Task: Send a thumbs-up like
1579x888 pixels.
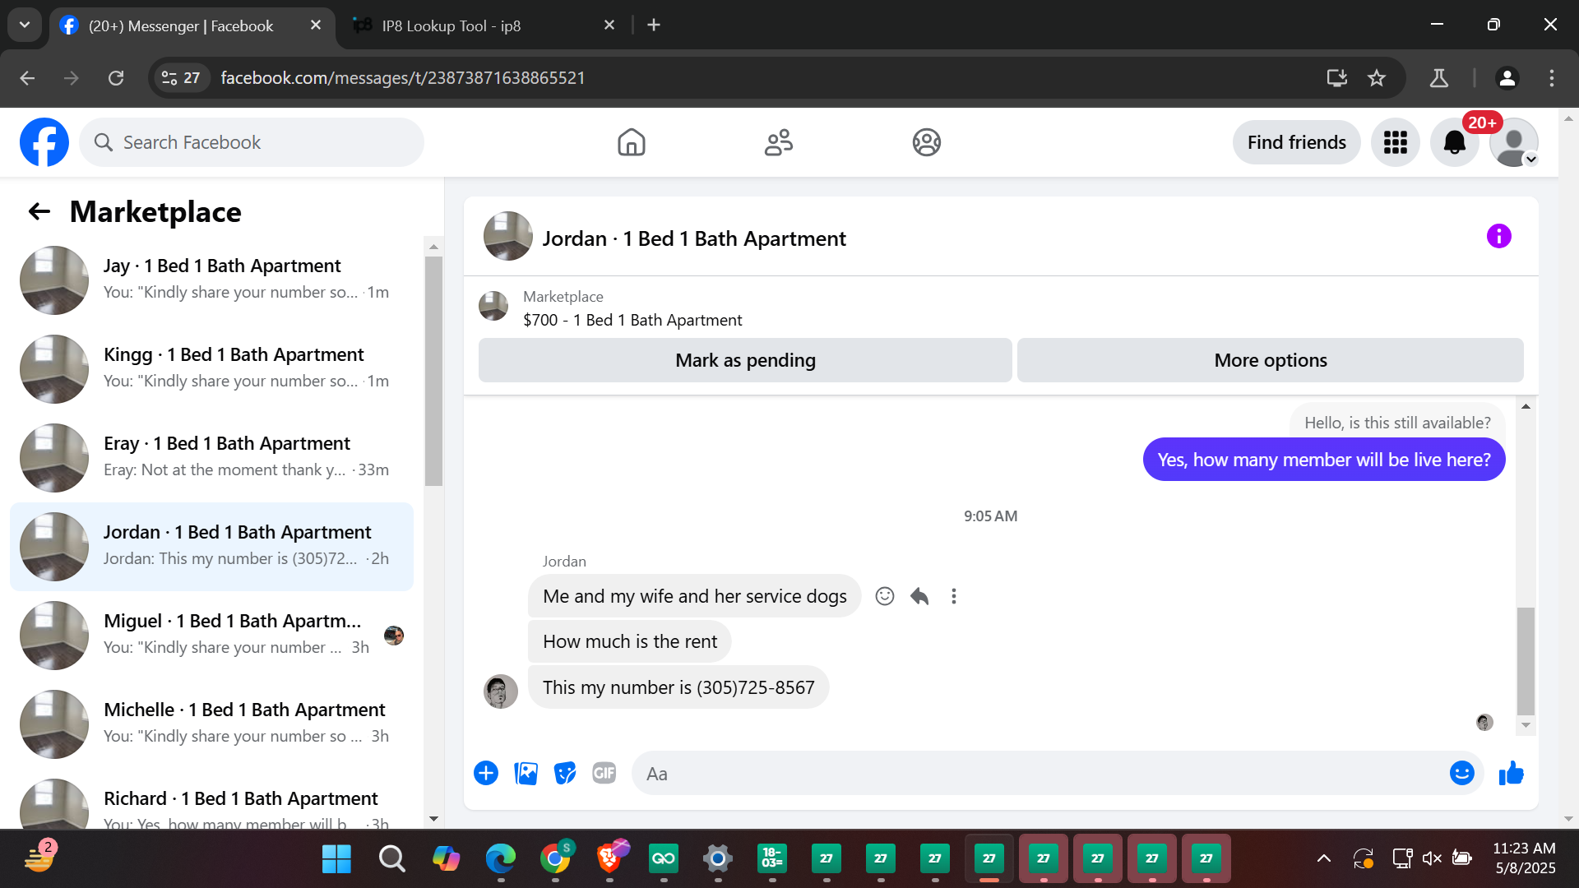Action: (x=1512, y=773)
